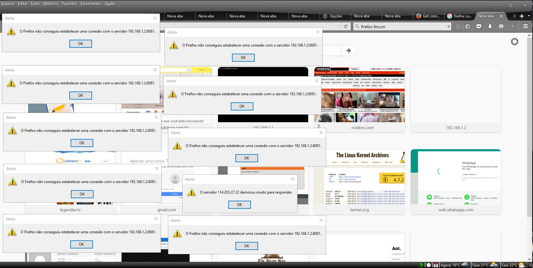This screenshot has height=268, width=533.
Task: Reload the current page
Action: pyautogui.click(x=345, y=27)
